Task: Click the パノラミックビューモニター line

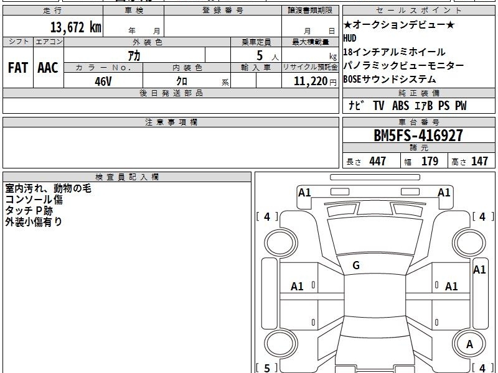Action: (x=403, y=66)
